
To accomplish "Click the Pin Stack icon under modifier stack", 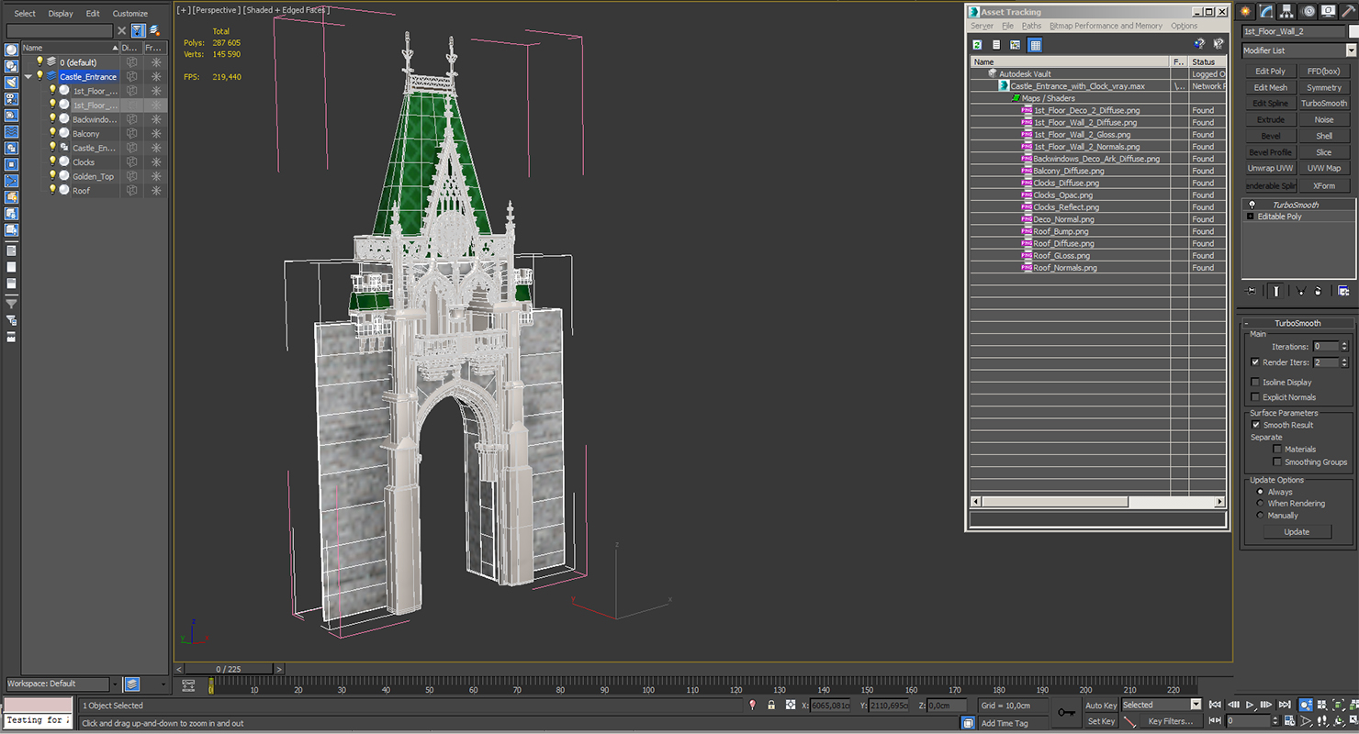I will click(x=1251, y=291).
